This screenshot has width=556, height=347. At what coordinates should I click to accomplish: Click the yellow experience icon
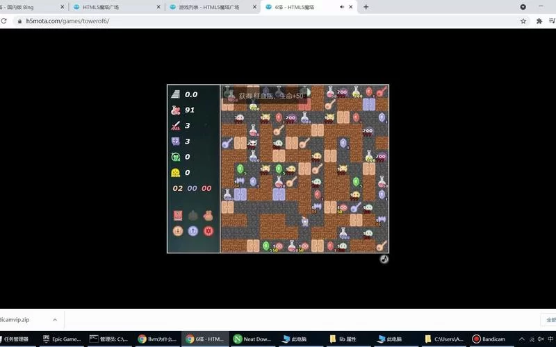click(x=176, y=172)
